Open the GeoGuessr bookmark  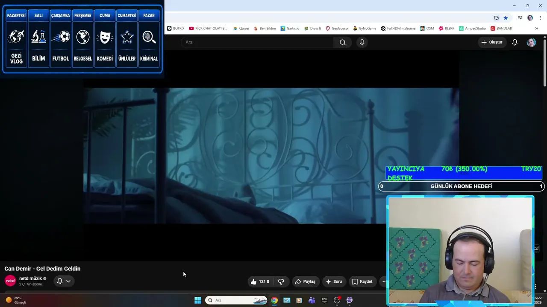tap(337, 29)
